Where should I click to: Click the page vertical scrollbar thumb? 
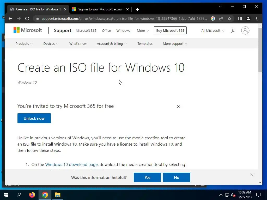[260, 50]
